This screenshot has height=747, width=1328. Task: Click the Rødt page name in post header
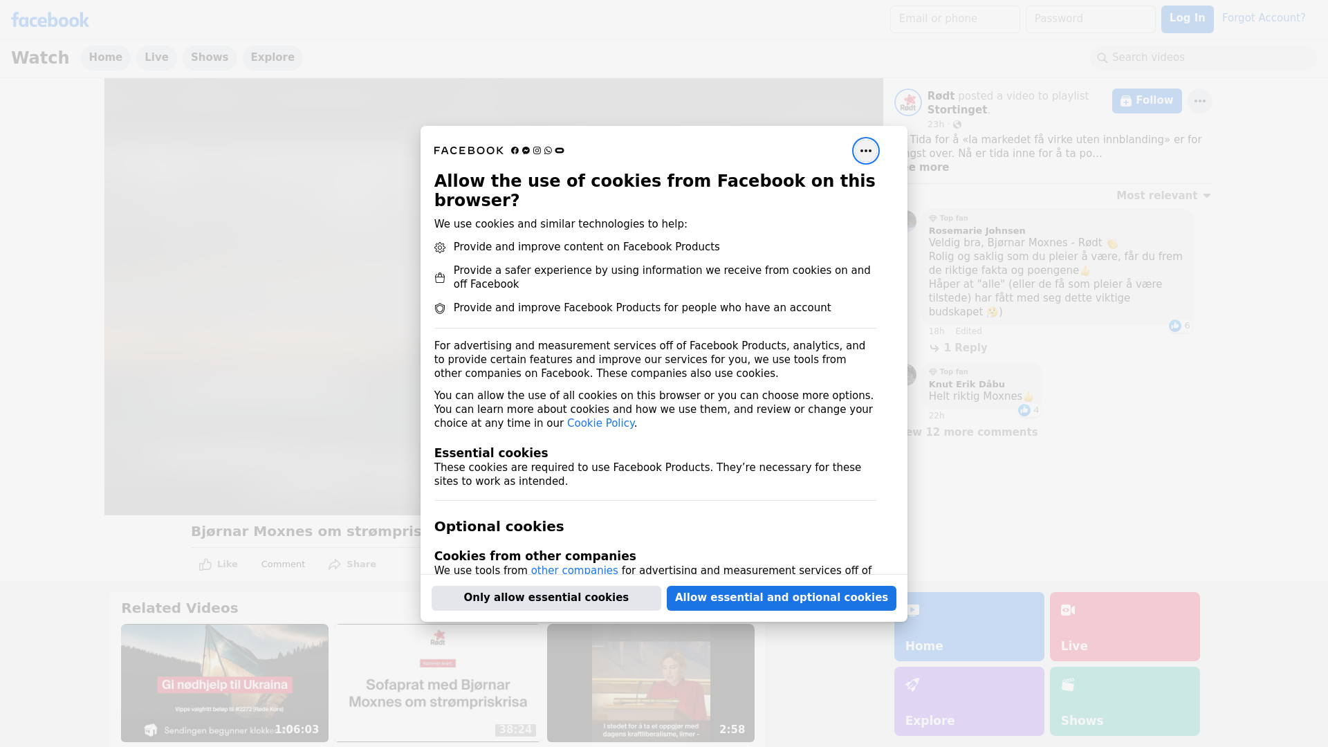[x=941, y=96]
